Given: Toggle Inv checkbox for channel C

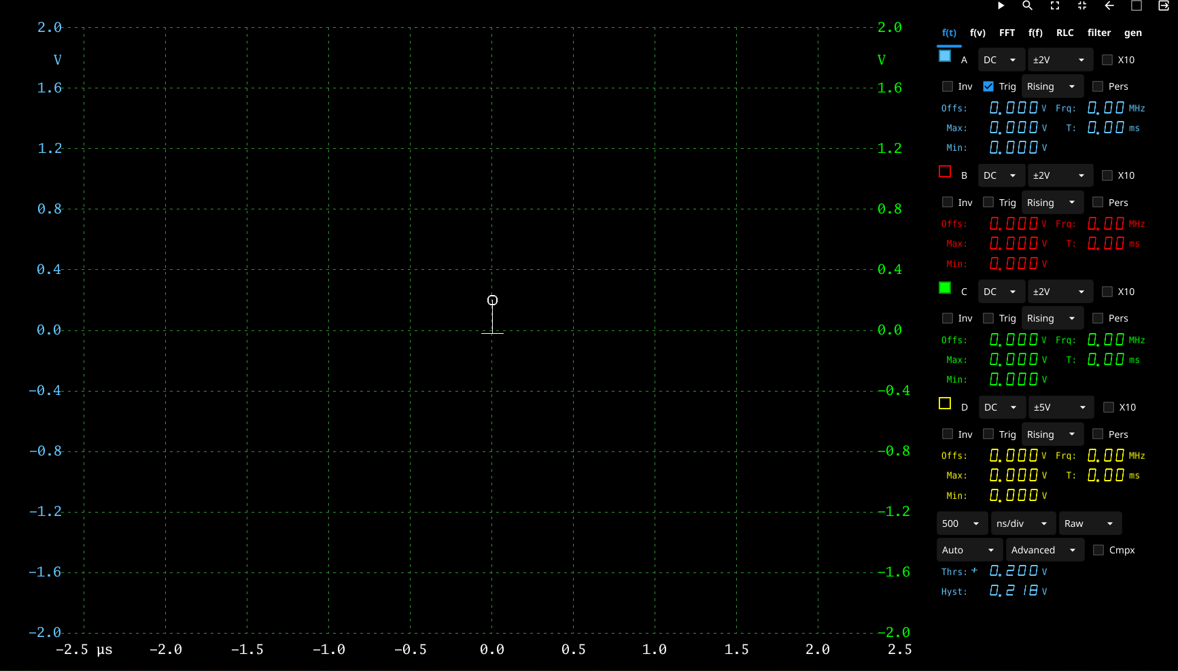Looking at the screenshot, I should click(948, 318).
